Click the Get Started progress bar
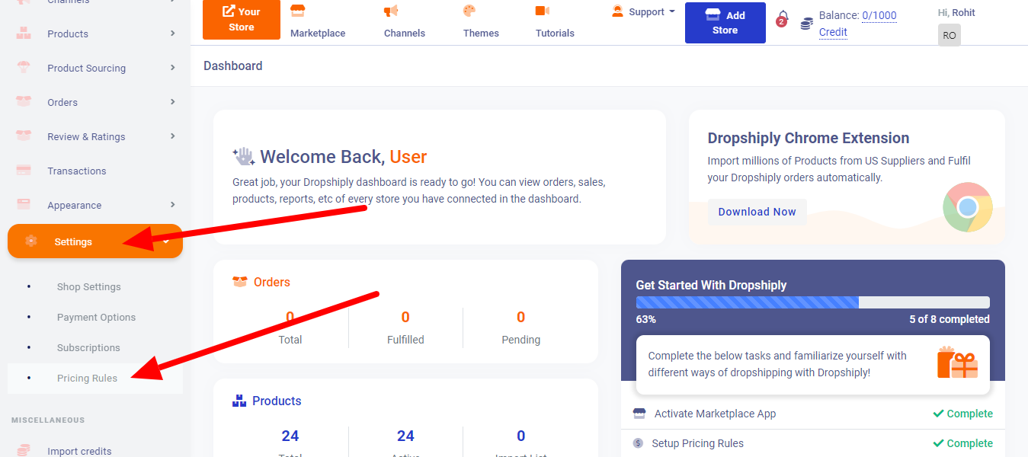 pyautogui.click(x=813, y=302)
